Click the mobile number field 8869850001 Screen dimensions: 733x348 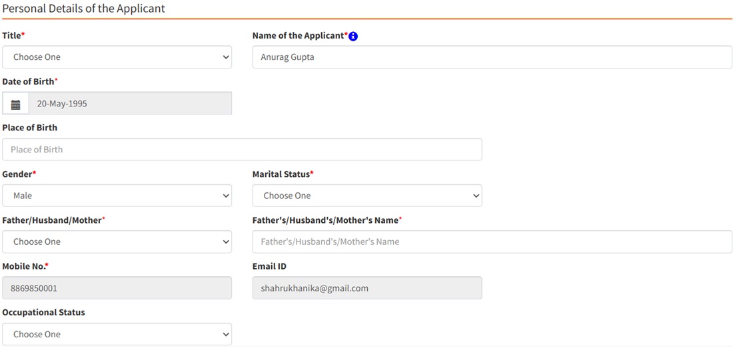(x=117, y=288)
